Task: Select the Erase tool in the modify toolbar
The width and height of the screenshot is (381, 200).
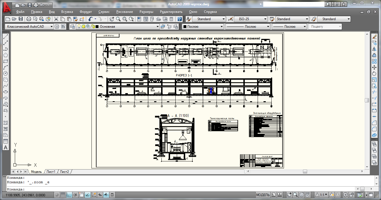Action: point(374,37)
